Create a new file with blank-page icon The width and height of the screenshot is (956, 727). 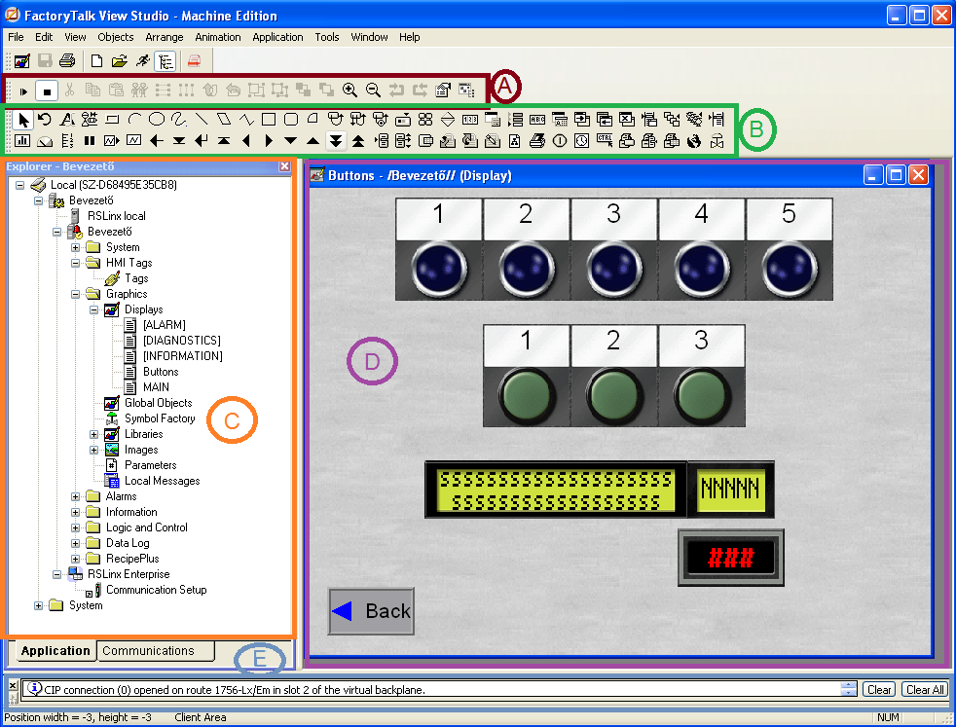(x=96, y=61)
